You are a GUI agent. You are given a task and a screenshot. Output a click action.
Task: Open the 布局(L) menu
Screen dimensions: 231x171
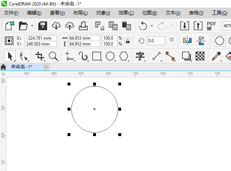point(80,13)
